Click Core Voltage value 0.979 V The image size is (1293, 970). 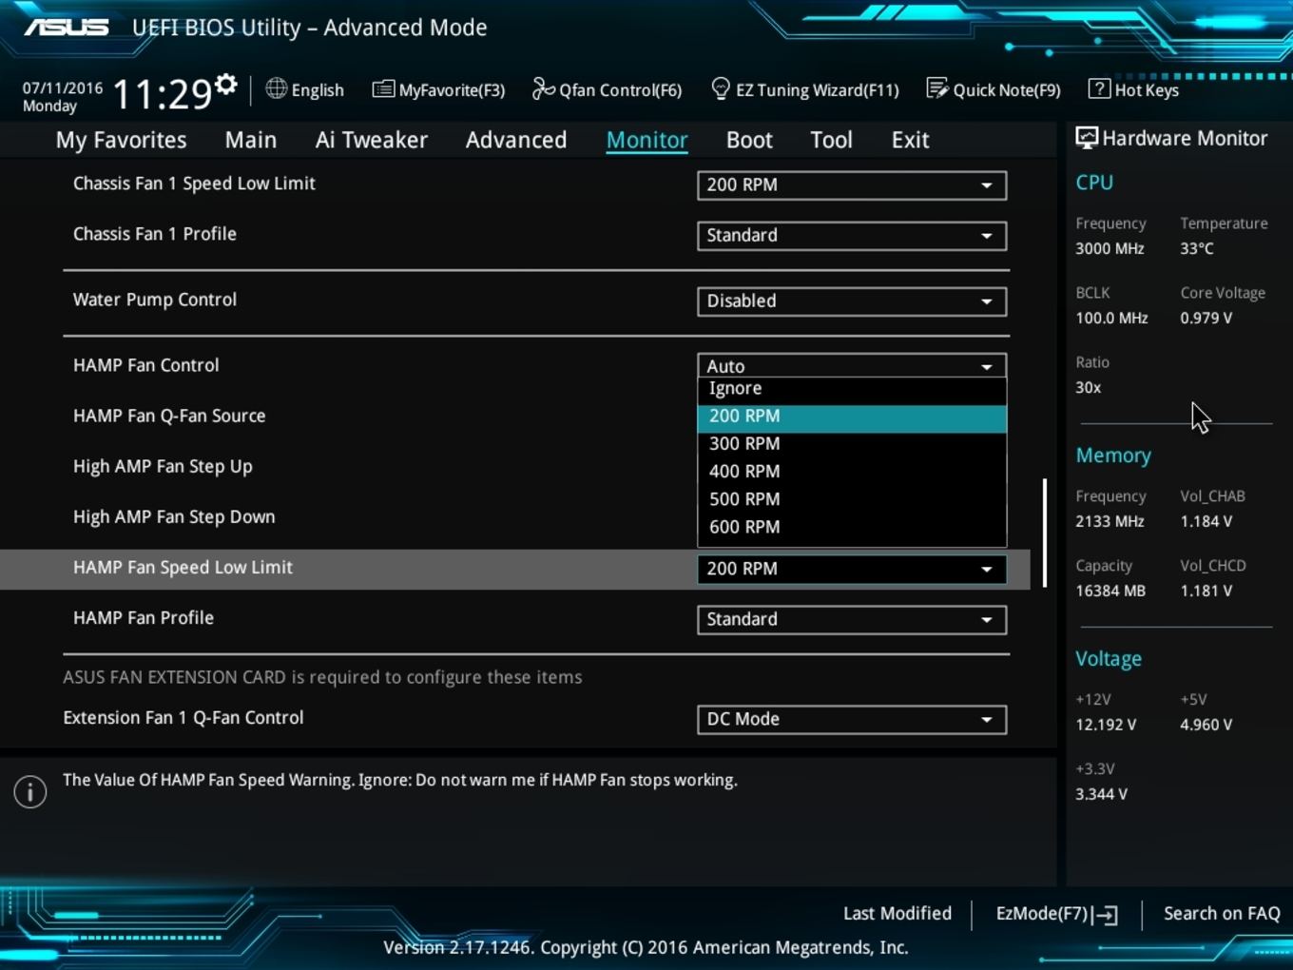1206,319
